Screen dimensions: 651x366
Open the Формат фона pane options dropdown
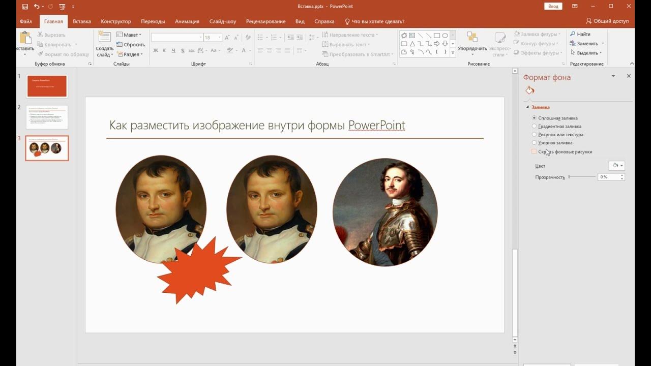pos(613,76)
